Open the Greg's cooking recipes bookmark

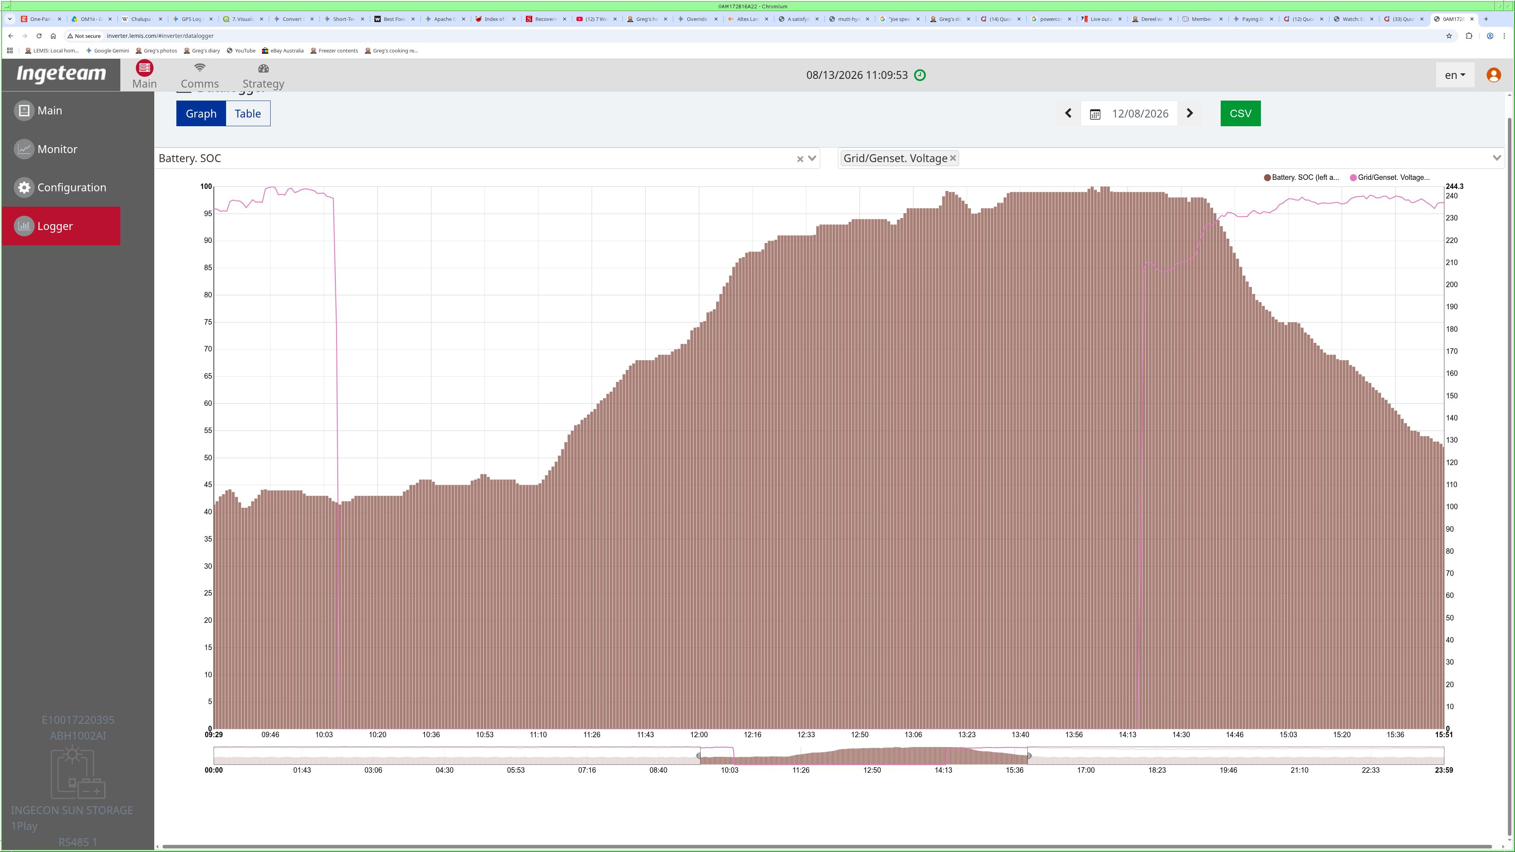click(392, 50)
